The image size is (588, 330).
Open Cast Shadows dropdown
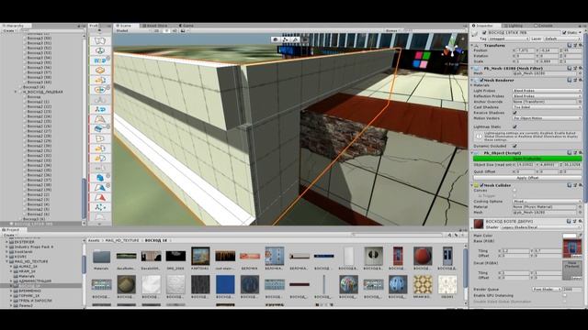[547, 107]
